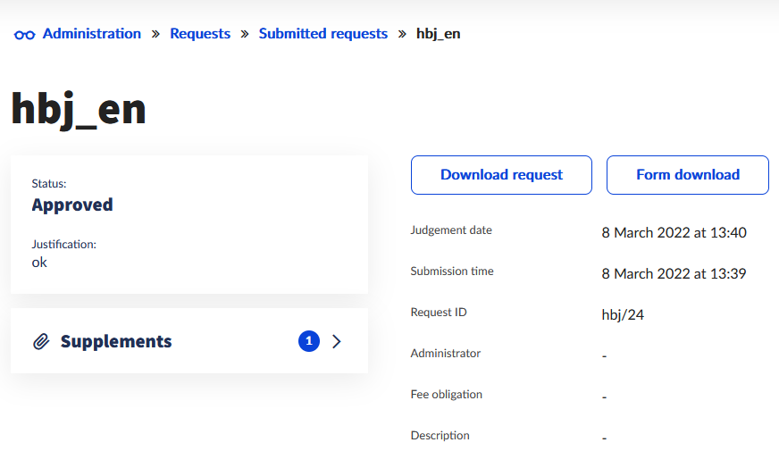Select the current hbj_en breadcrumb item
The height and width of the screenshot is (476, 779).
[x=439, y=34]
